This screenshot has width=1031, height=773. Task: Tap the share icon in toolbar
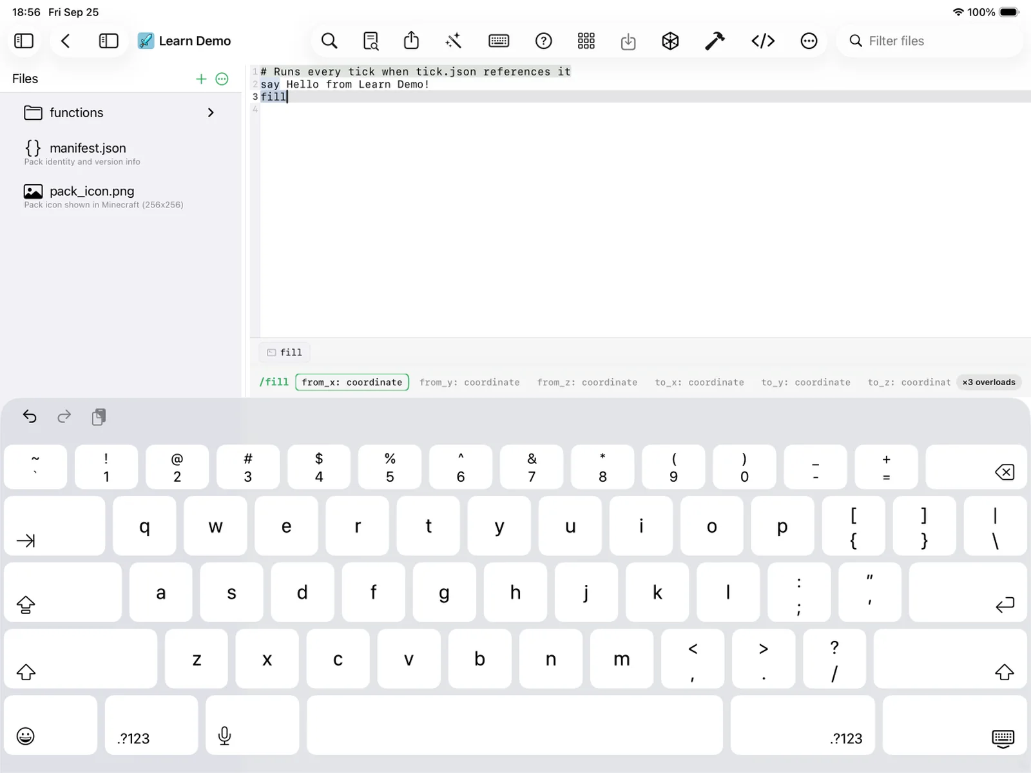point(411,41)
